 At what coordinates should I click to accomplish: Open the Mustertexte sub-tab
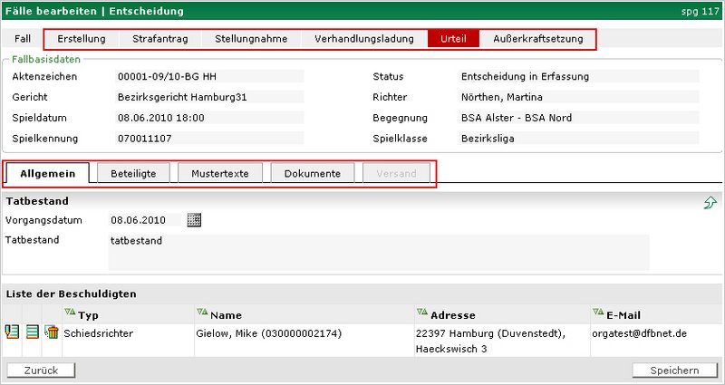220,173
